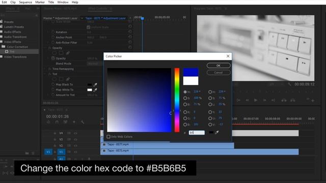This screenshot has width=326, height=183.
Task: Select the U chrominance radio button
Action: click(x=210, y=118)
